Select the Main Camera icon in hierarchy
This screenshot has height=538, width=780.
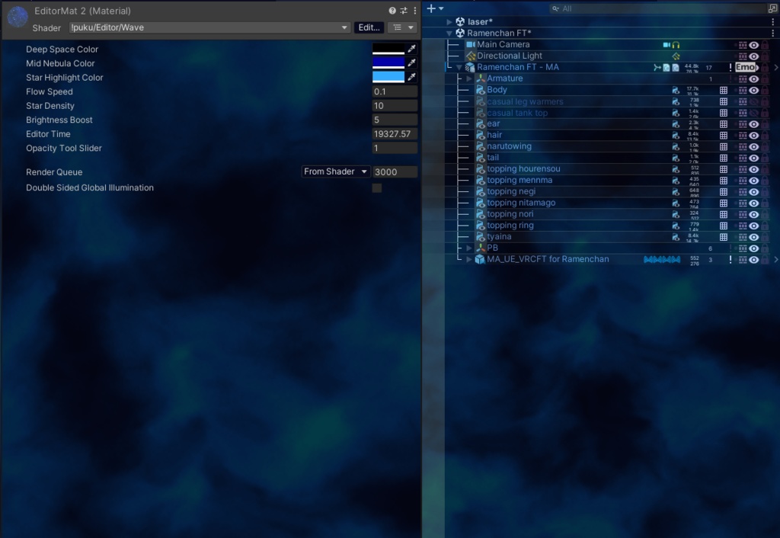pos(470,44)
